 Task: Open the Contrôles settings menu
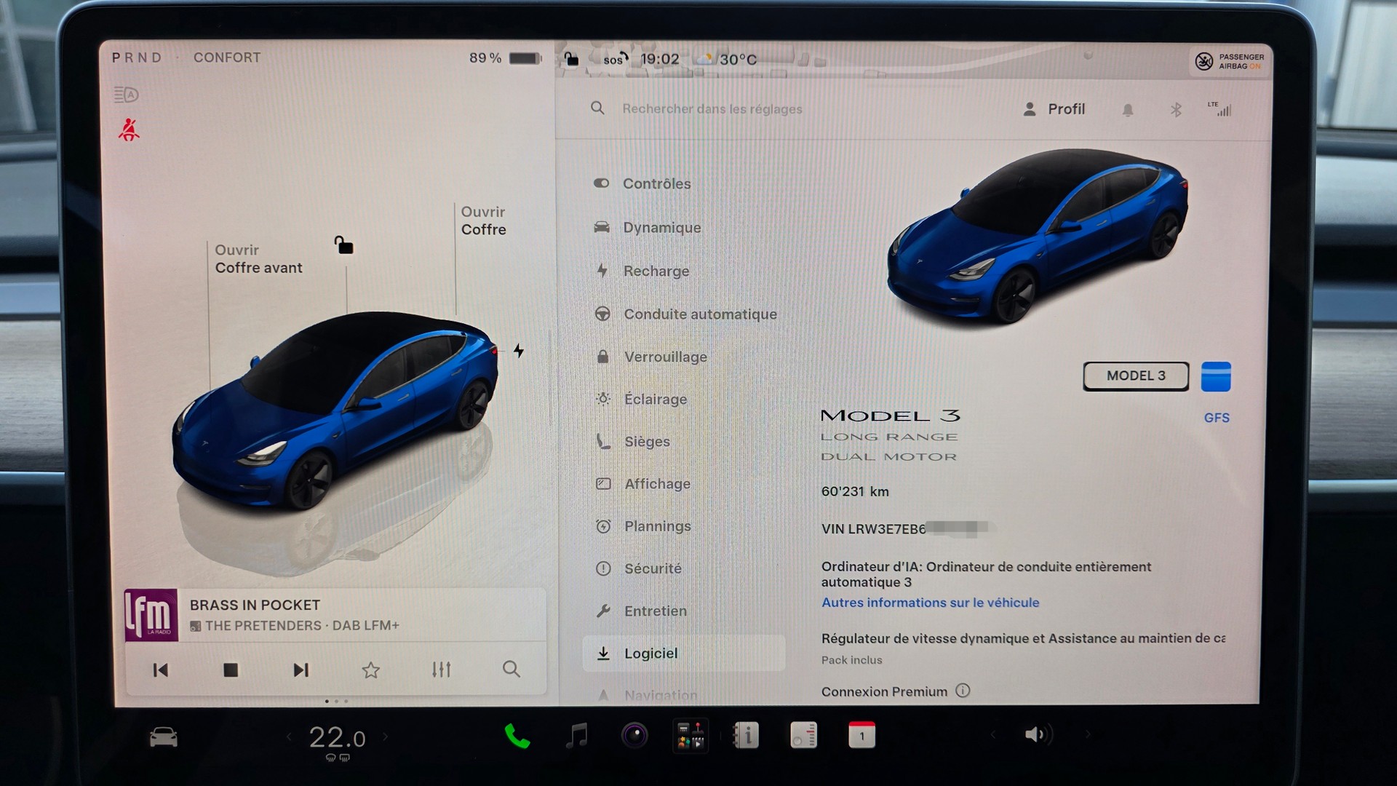point(642,183)
